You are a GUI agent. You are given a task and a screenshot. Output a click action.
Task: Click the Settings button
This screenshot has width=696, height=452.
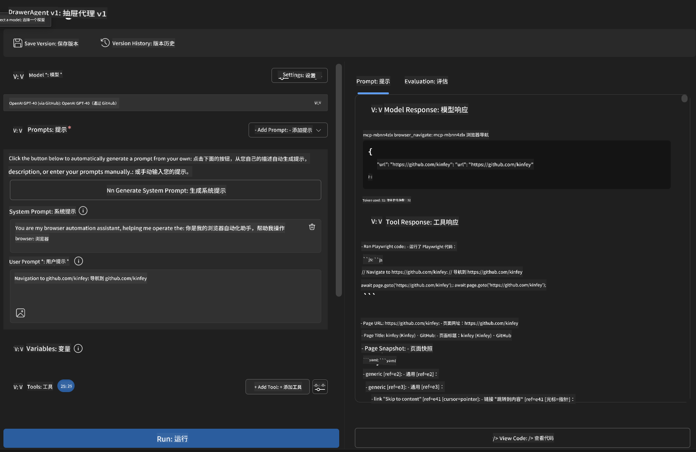pos(299,75)
